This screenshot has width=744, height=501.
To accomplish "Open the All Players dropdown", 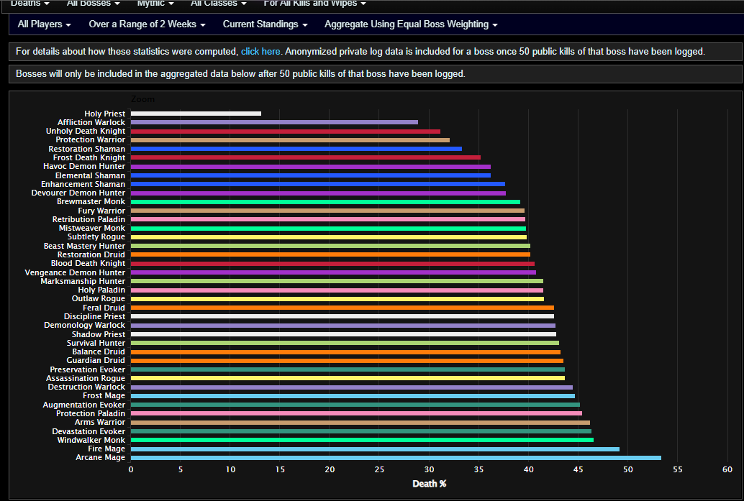I will tap(44, 24).
